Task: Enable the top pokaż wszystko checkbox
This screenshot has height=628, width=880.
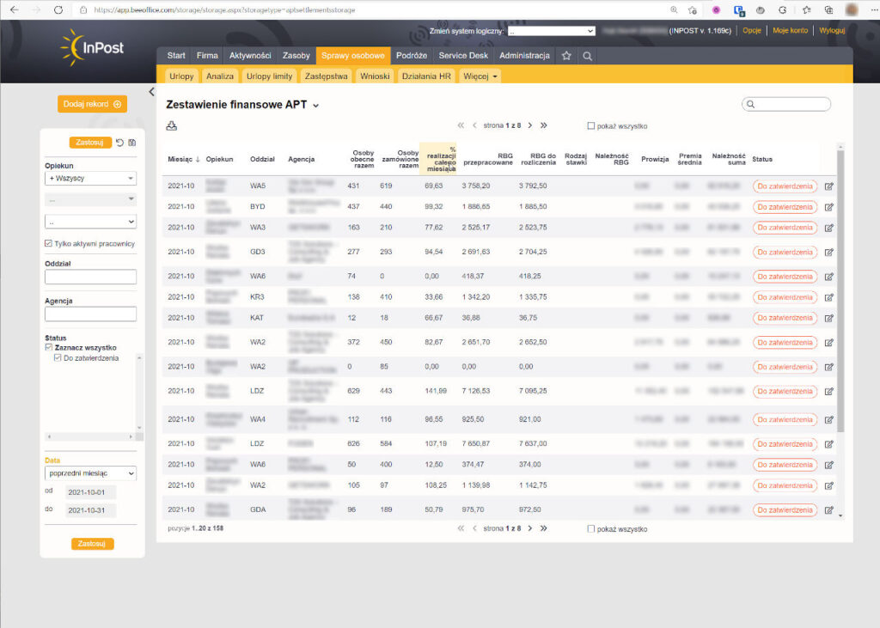Action: [x=591, y=126]
